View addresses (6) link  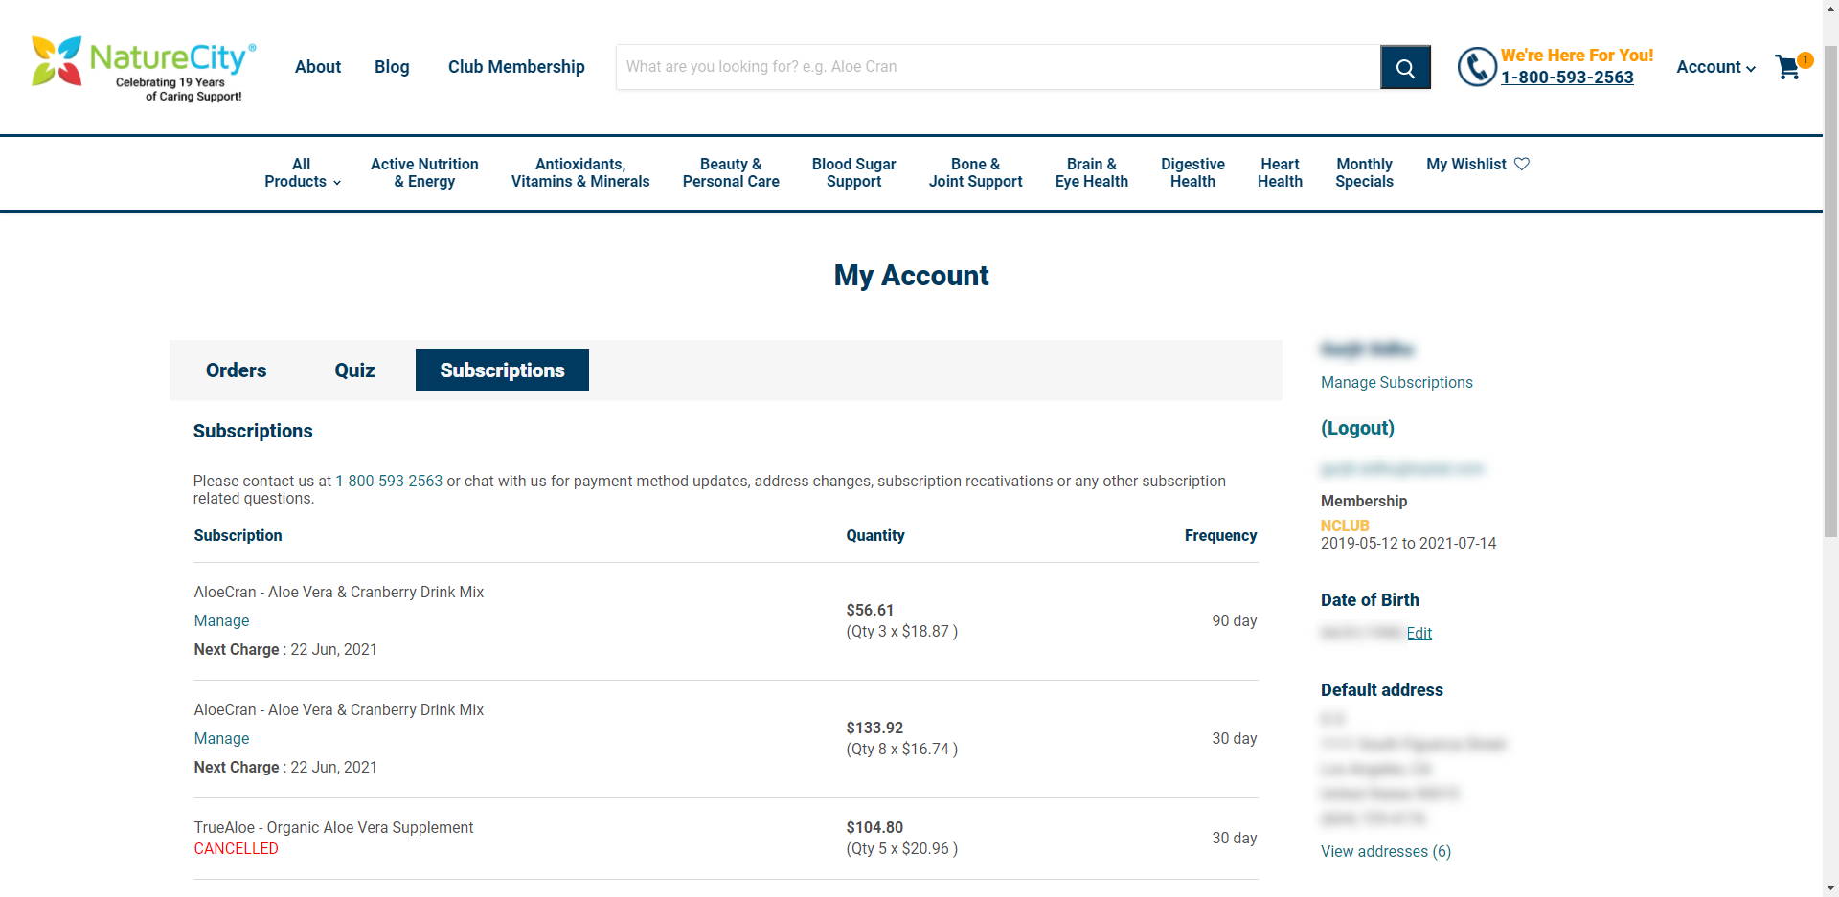tap(1386, 851)
